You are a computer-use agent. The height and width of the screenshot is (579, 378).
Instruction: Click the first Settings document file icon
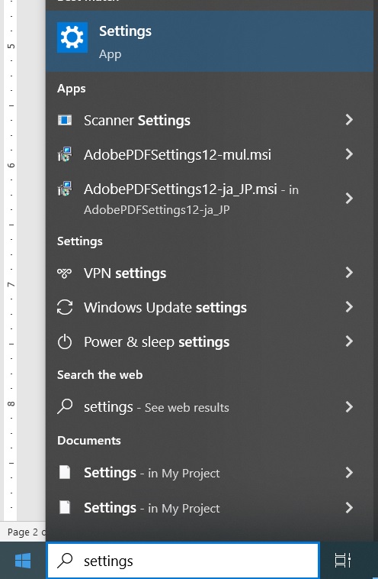[x=65, y=472]
